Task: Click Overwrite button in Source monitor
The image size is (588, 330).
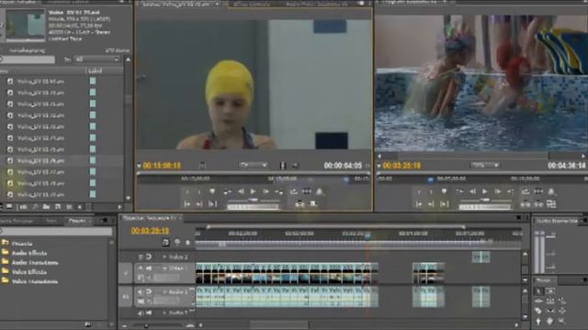Action: [x=312, y=203]
